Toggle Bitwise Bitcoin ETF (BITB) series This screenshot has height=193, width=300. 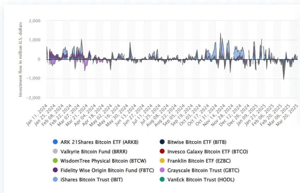(197, 142)
